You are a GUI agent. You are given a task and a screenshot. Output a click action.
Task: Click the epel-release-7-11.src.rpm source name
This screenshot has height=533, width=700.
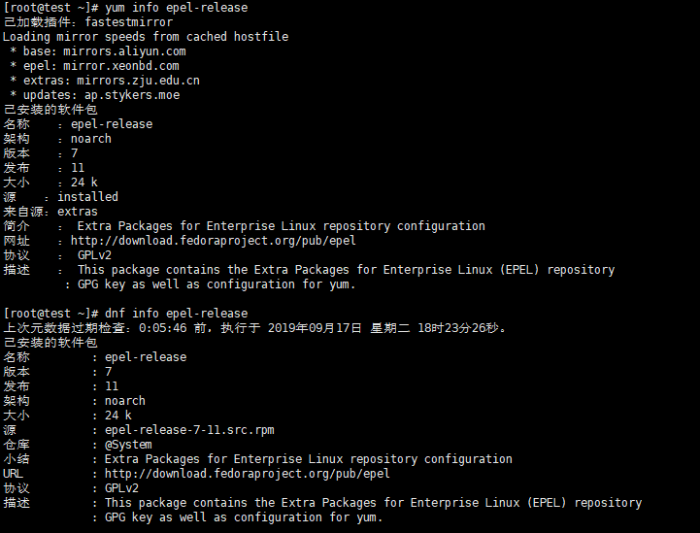pyautogui.click(x=189, y=430)
